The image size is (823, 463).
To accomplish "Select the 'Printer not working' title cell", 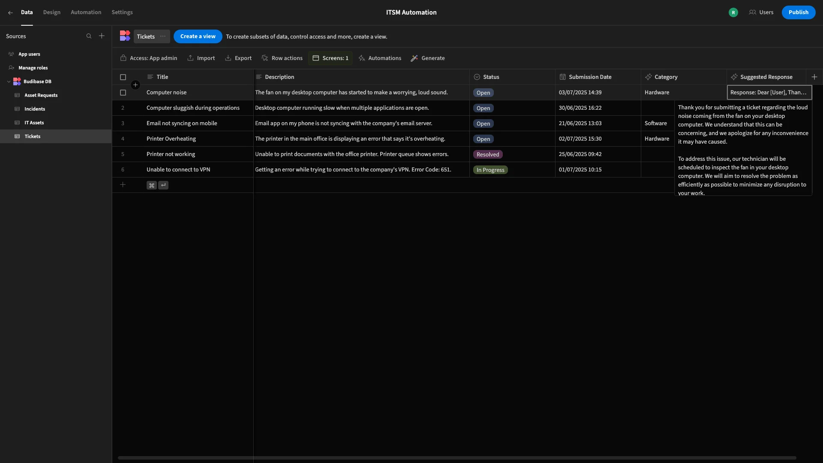I will pos(198,154).
